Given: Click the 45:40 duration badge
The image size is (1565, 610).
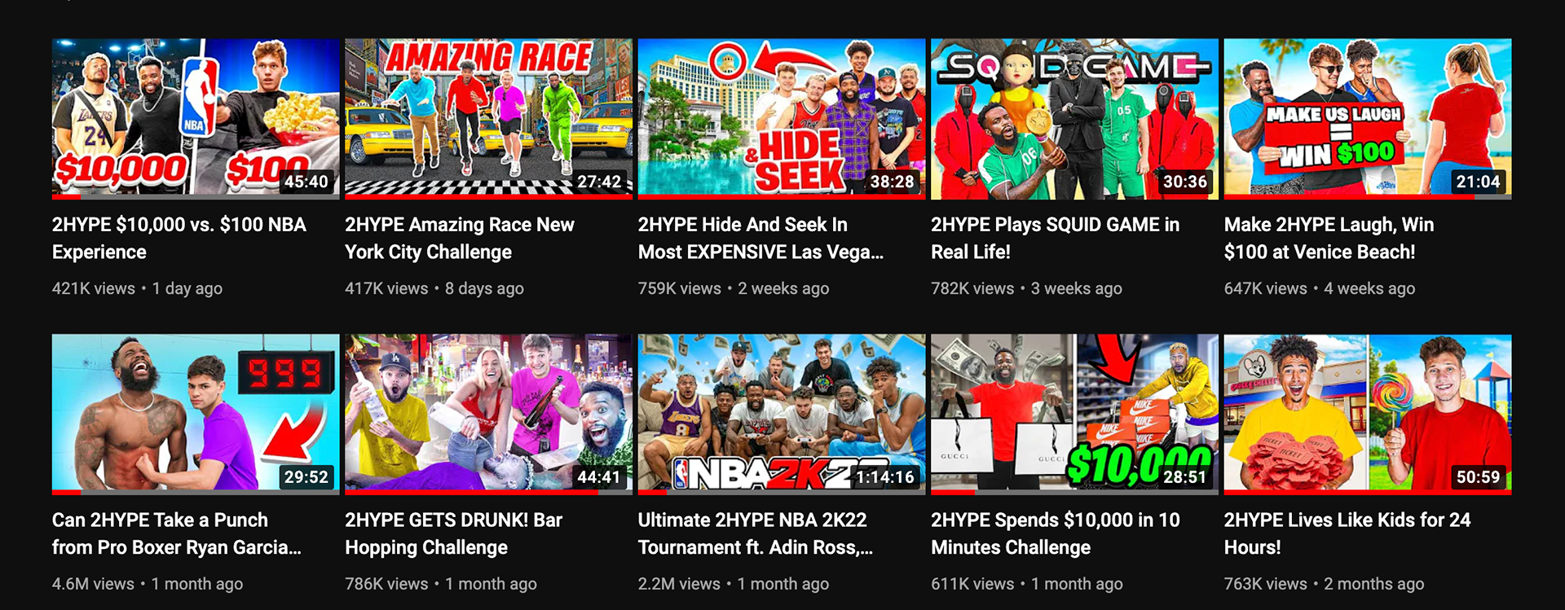Looking at the screenshot, I should coord(306,182).
